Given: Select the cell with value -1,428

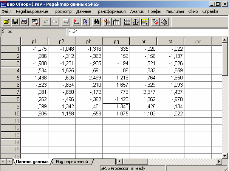Looking at the screenshot, I should tap(116, 99).
